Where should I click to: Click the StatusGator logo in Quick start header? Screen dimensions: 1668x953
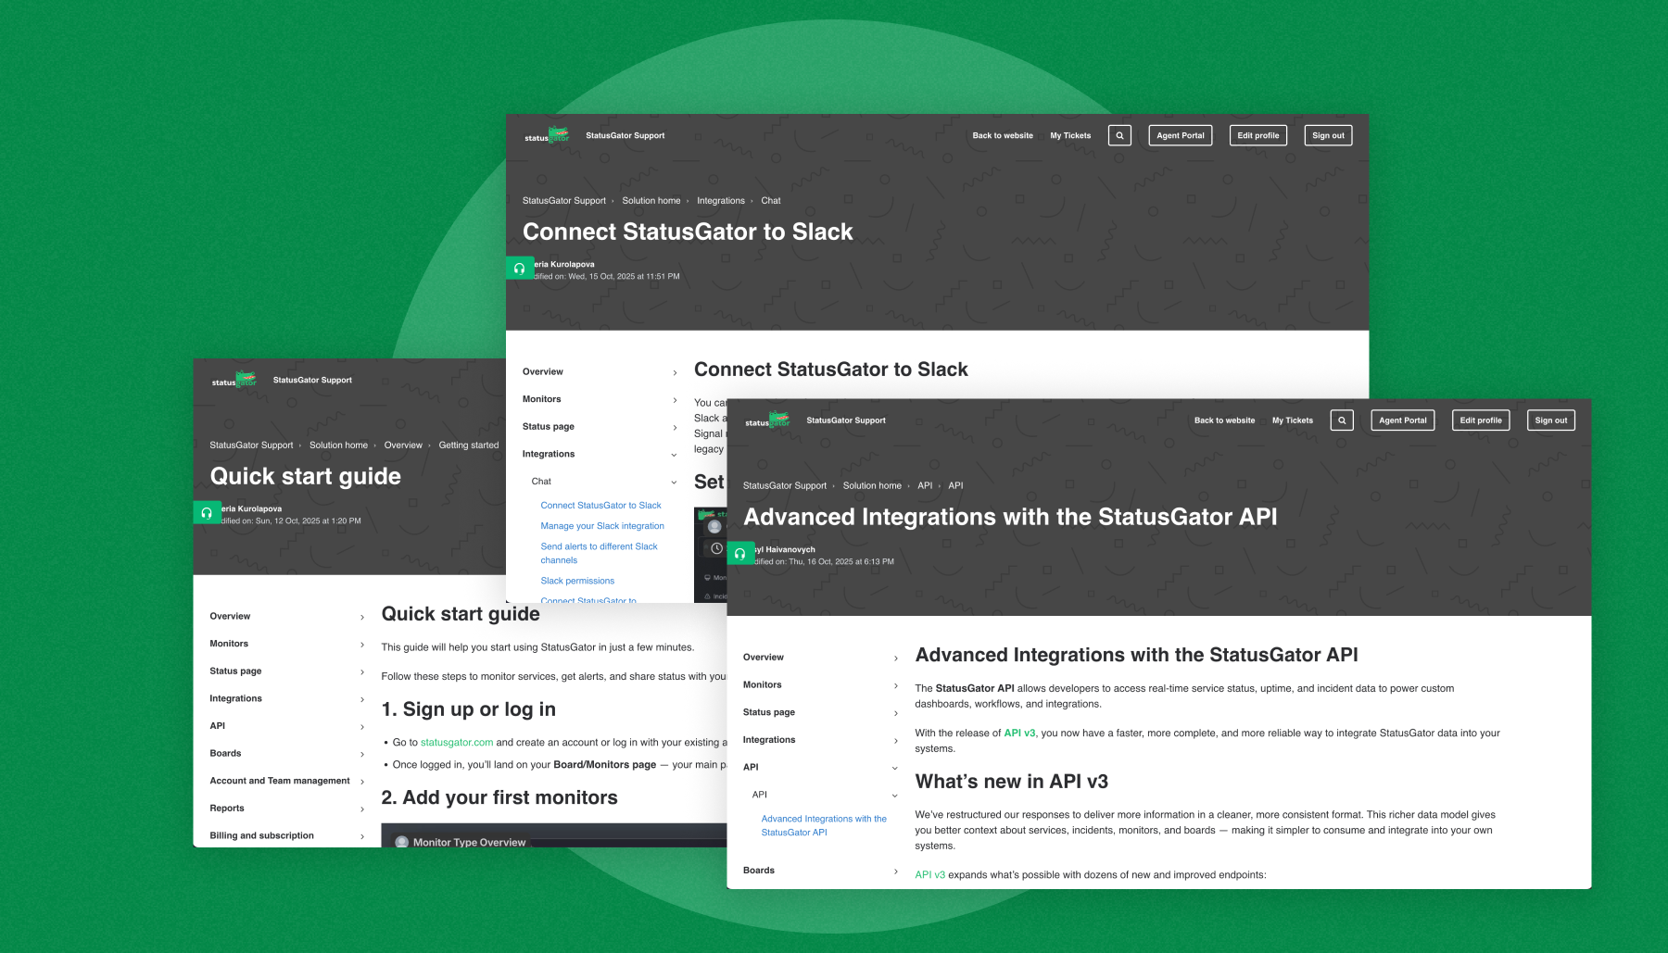coord(234,381)
